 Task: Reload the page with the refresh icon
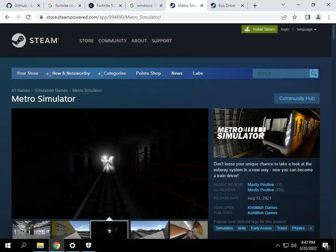(x=28, y=17)
